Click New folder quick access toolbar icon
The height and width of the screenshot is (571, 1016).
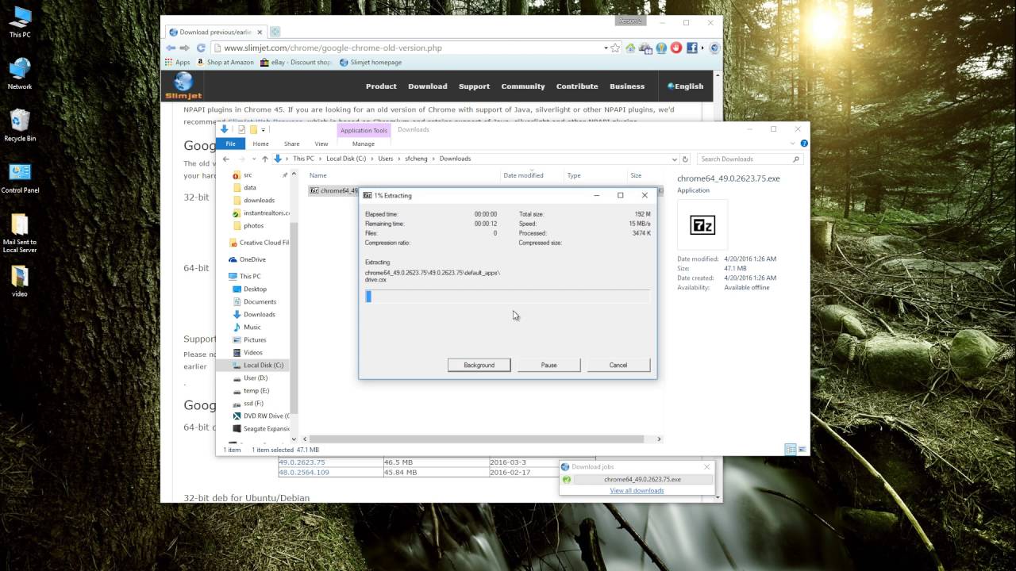click(x=253, y=129)
